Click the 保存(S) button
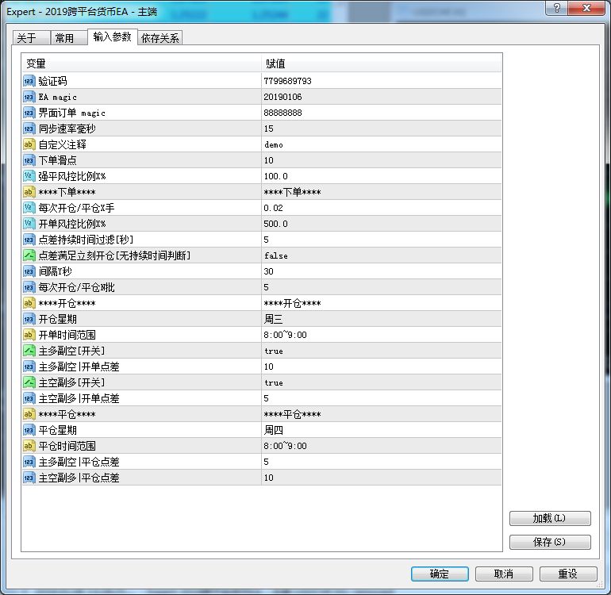This screenshot has height=595, width=611. [x=549, y=542]
